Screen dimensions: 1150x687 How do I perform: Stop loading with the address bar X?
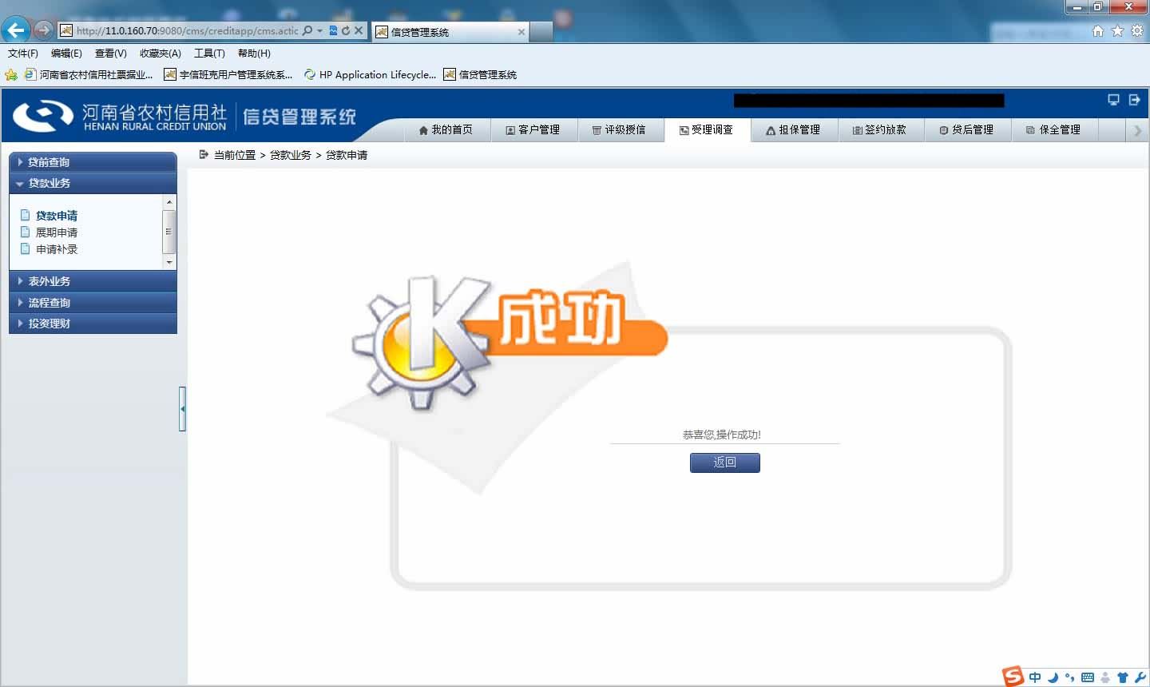pyautogui.click(x=359, y=30)
